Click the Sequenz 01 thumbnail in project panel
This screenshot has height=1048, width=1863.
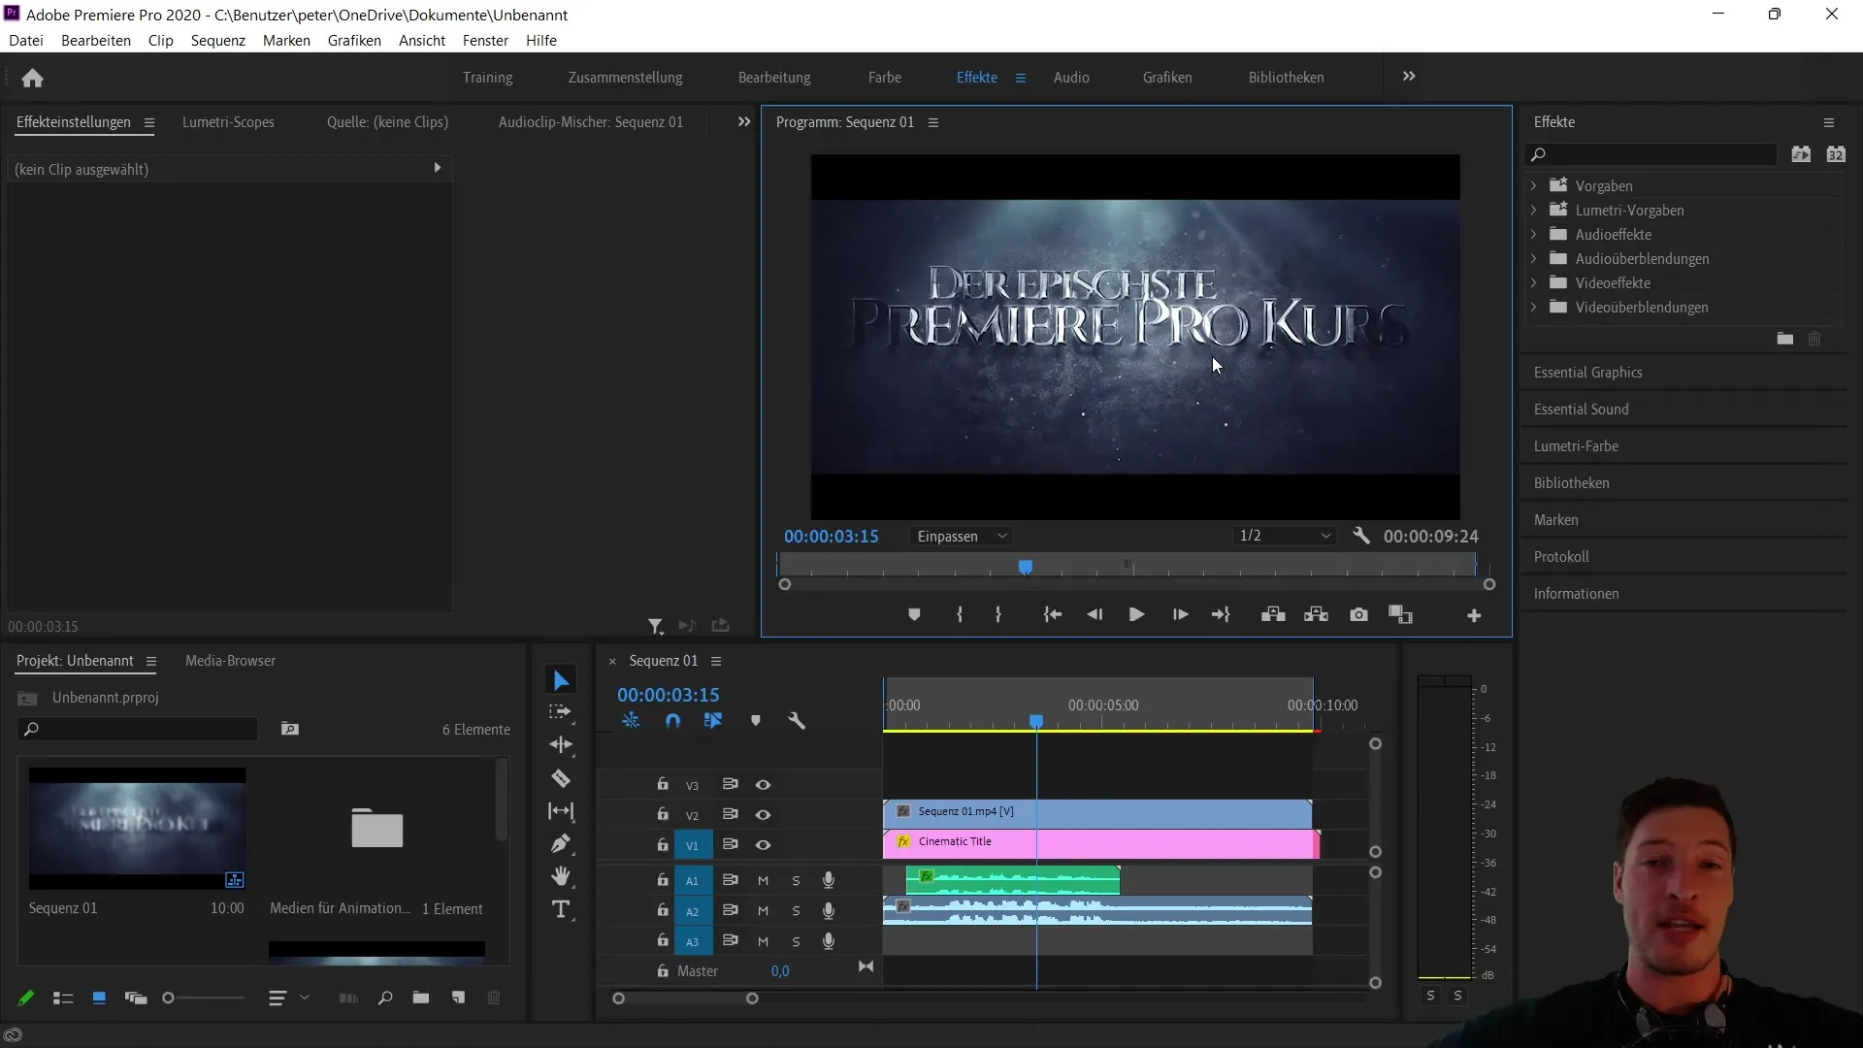click(x=137, y=828)
